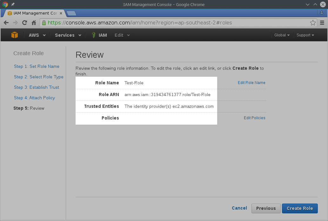Open the Chrome hamburger menu

point(322,23)
